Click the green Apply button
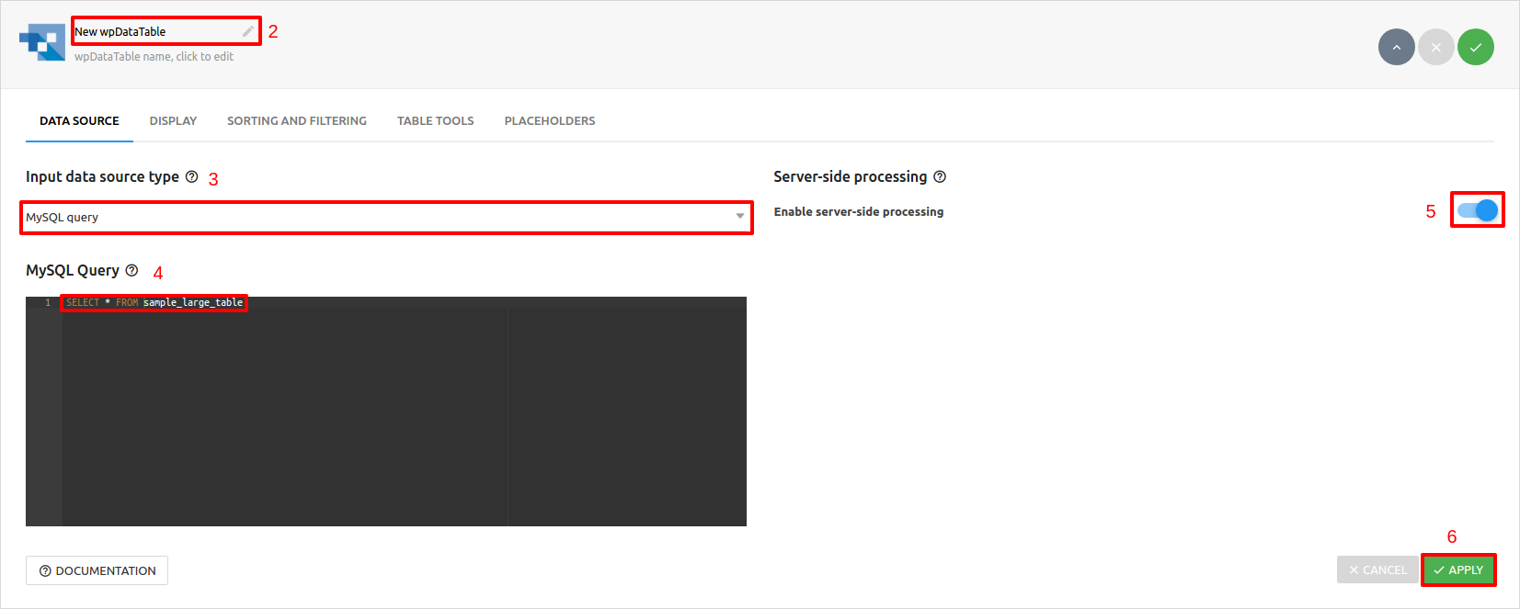1520x609 pixels. coord(1458,570)
